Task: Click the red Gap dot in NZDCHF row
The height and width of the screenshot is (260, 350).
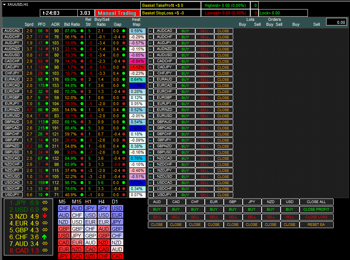Action: point(124,164)
